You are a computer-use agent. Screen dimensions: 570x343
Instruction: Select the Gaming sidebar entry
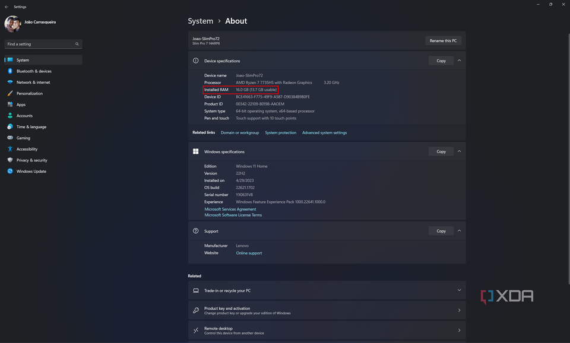[x=43, y=138]
